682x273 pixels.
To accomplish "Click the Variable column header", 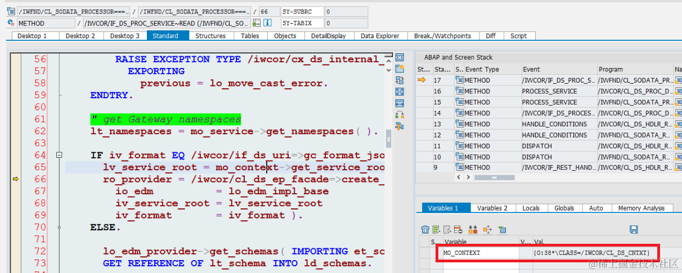I will pyautogui.click(x=481, y=242).
